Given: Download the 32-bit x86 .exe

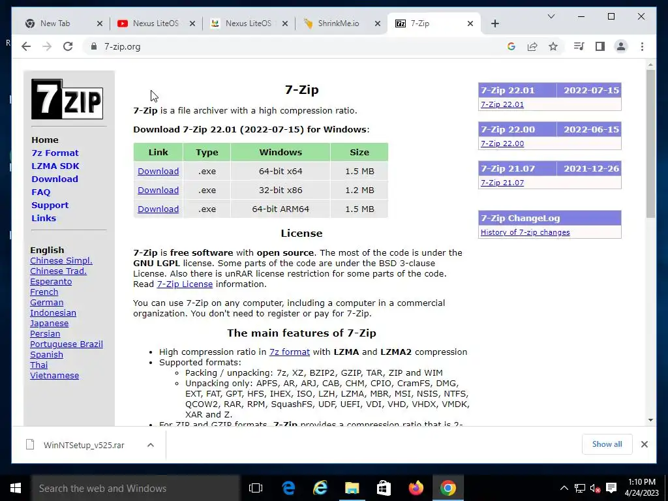Looking at the screenshot, I should pyautogui.click(x=158, y=190).
